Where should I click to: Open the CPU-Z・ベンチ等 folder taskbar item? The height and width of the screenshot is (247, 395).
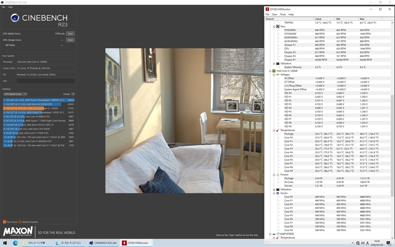pos(36,243)
